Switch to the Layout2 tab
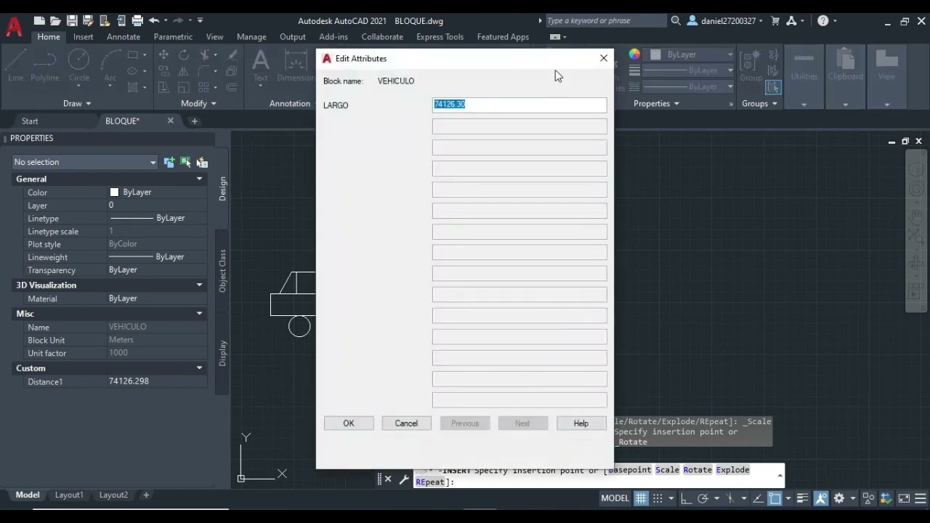Image resolution: width=930 pixels, height=523 pixels. 113,495
